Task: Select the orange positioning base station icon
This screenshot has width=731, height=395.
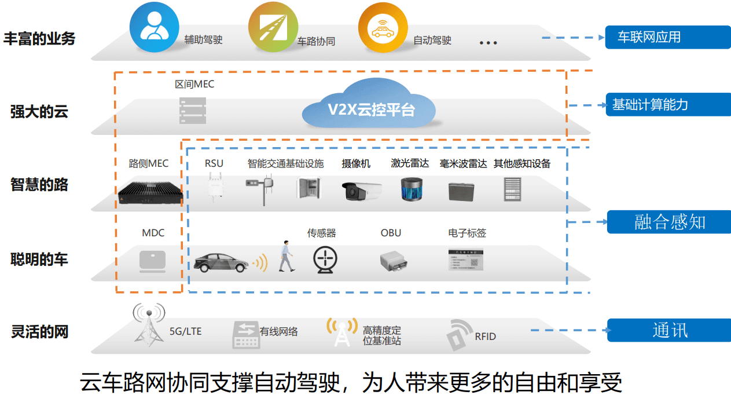Action: [342, 331]
